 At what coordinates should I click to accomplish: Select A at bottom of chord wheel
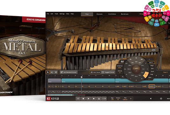[x=136, y=80]
